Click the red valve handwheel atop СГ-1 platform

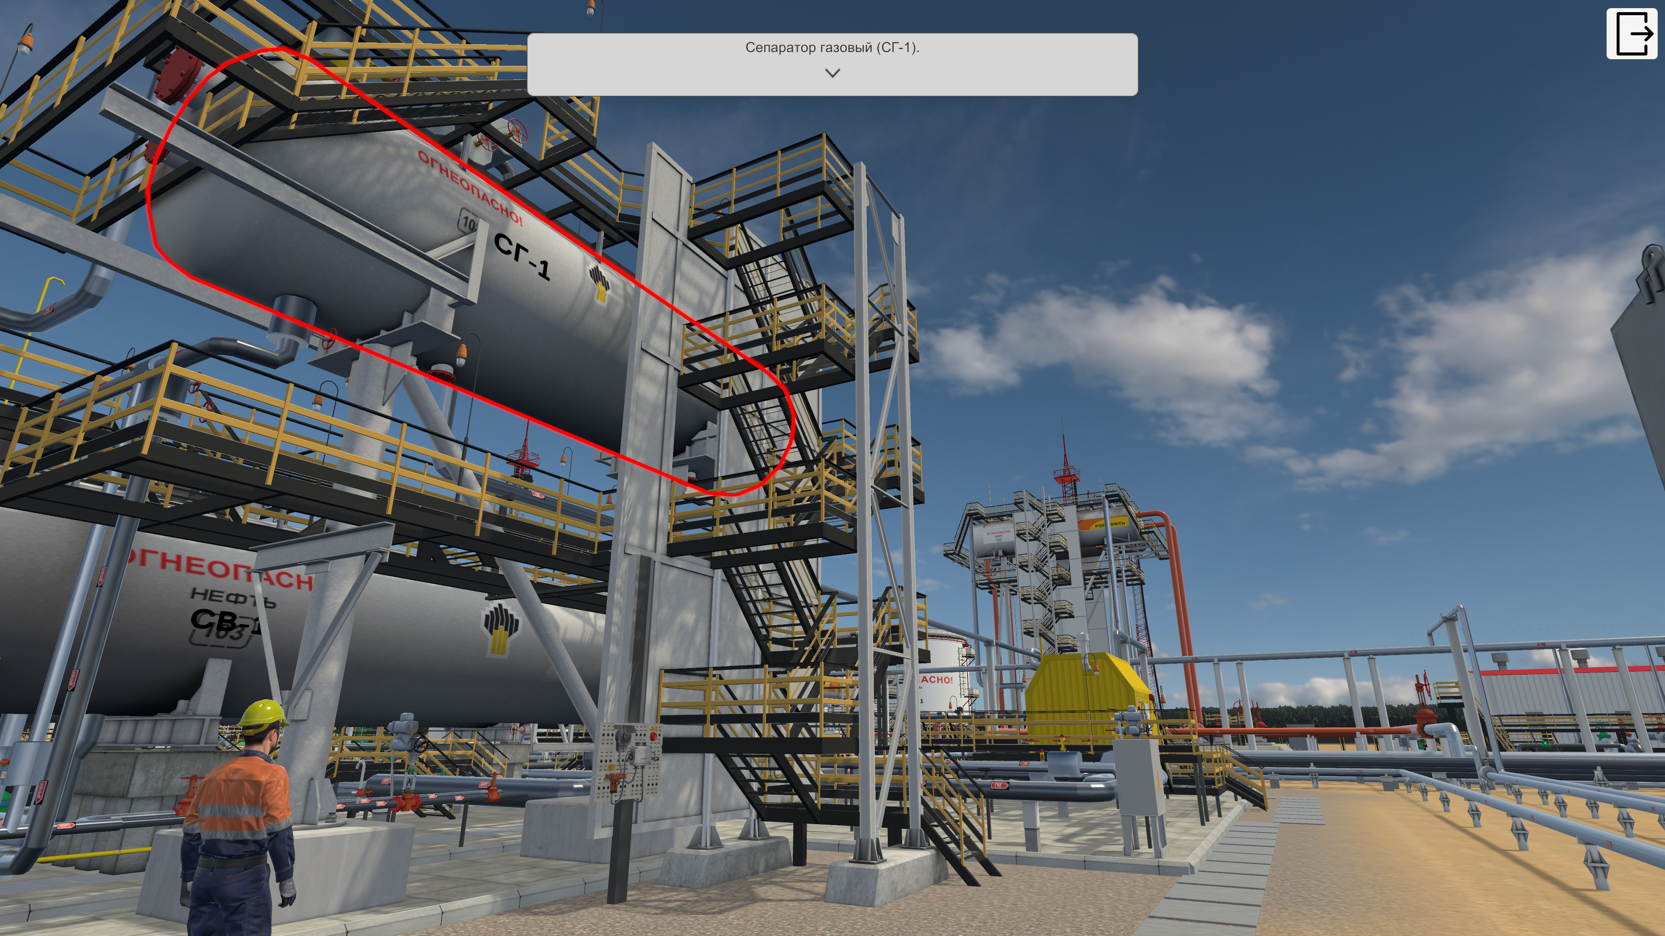point(517,130)
